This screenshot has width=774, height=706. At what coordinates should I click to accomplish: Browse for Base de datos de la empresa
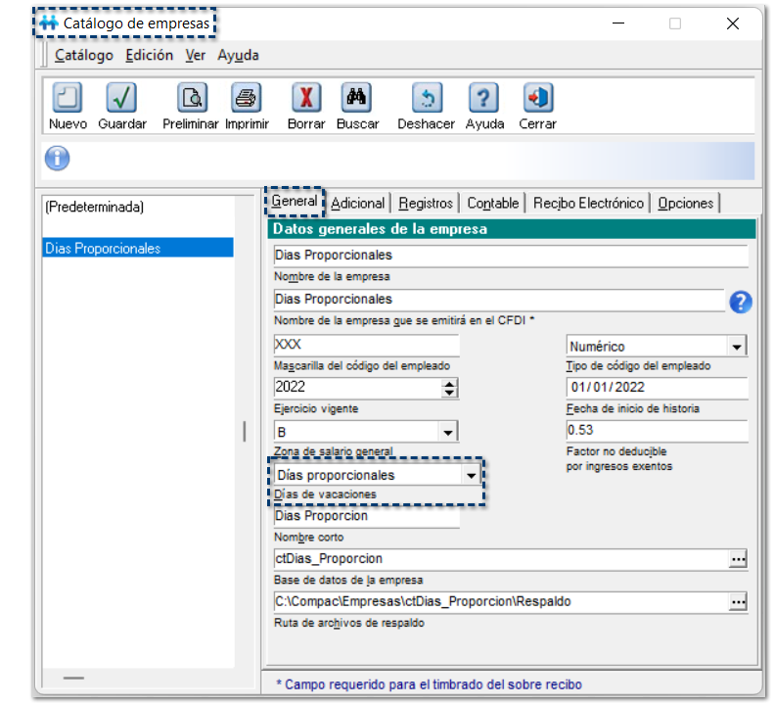[x=738, y=558]
